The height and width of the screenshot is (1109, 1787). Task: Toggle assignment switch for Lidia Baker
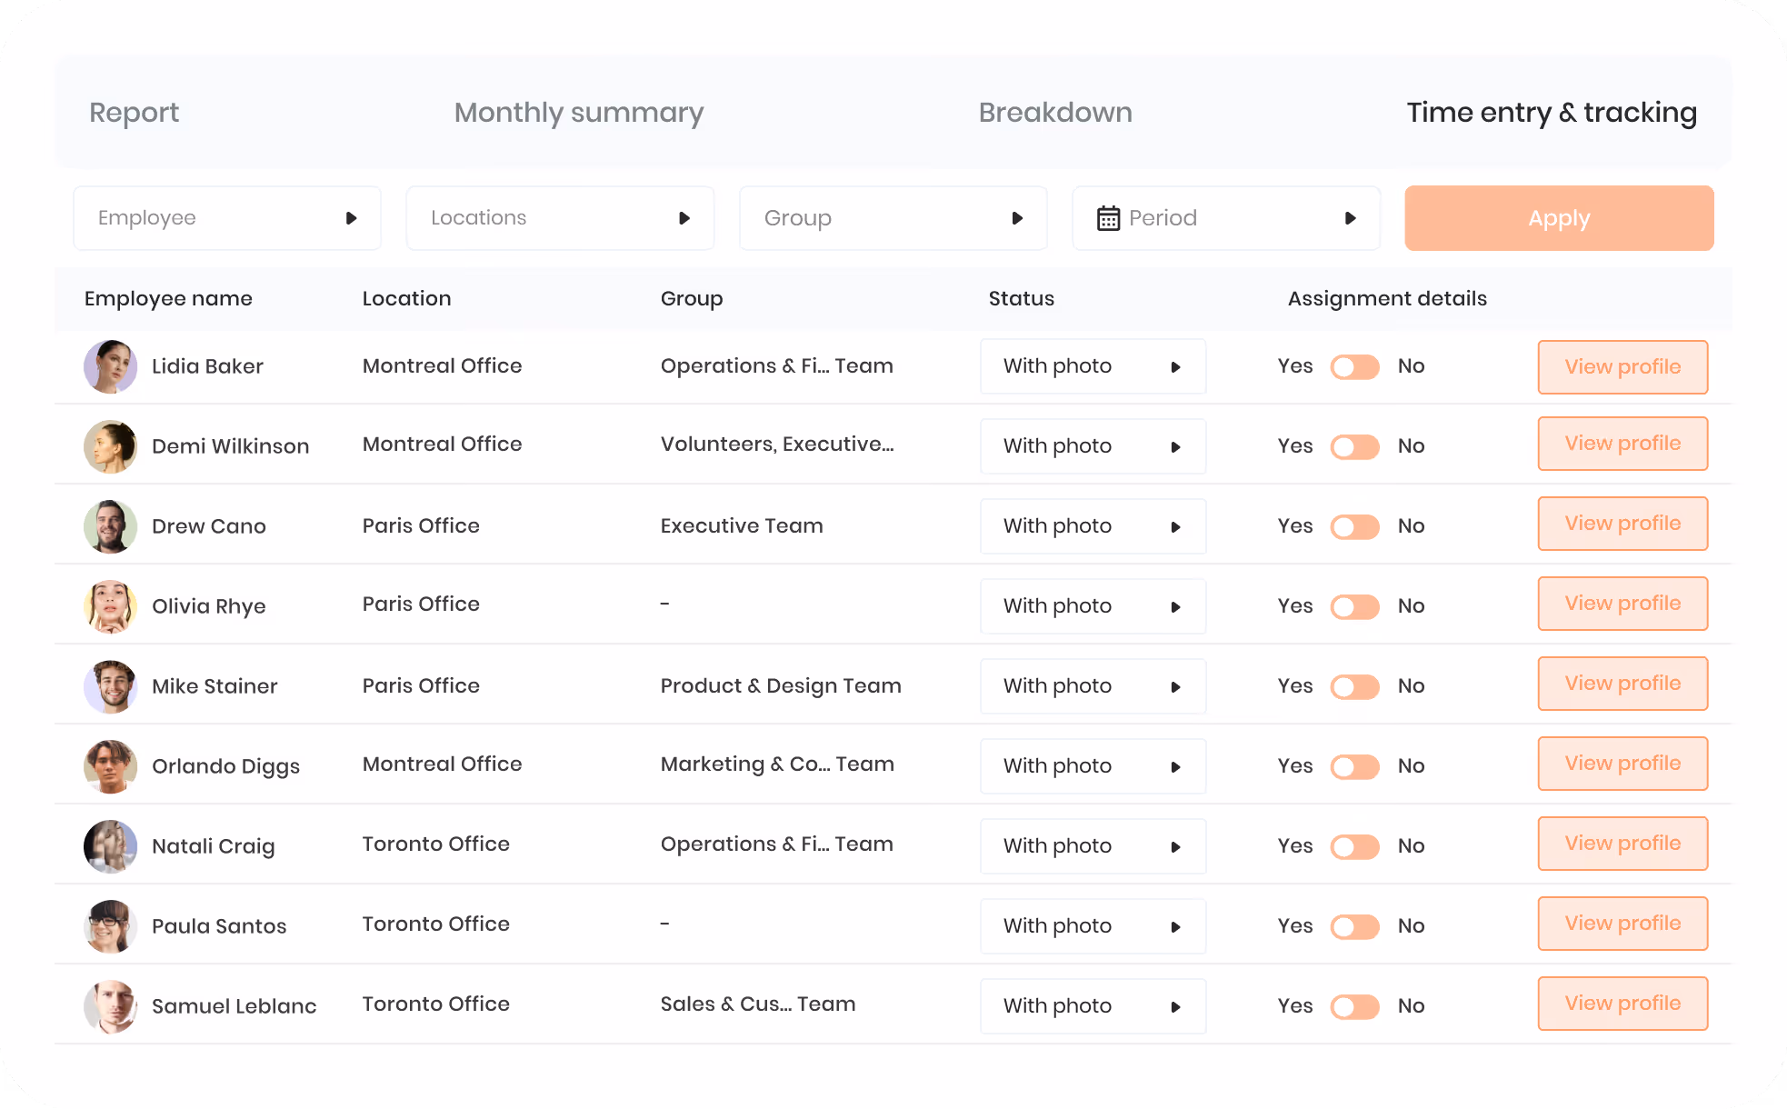[1354, 366]
